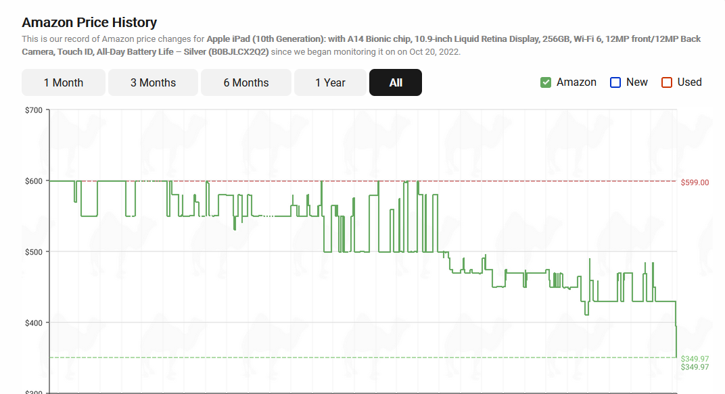Click the $500 y-axis label

tap(34, 252)
